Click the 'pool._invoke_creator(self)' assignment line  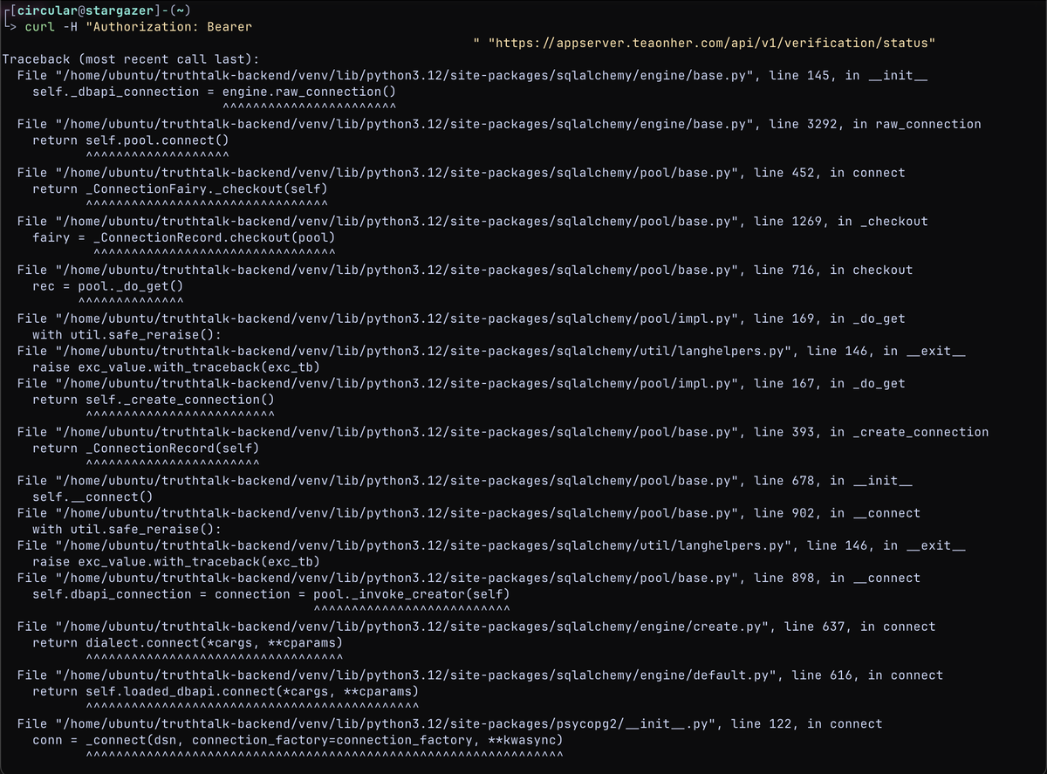pyautogui.click(x=270, y=594)
